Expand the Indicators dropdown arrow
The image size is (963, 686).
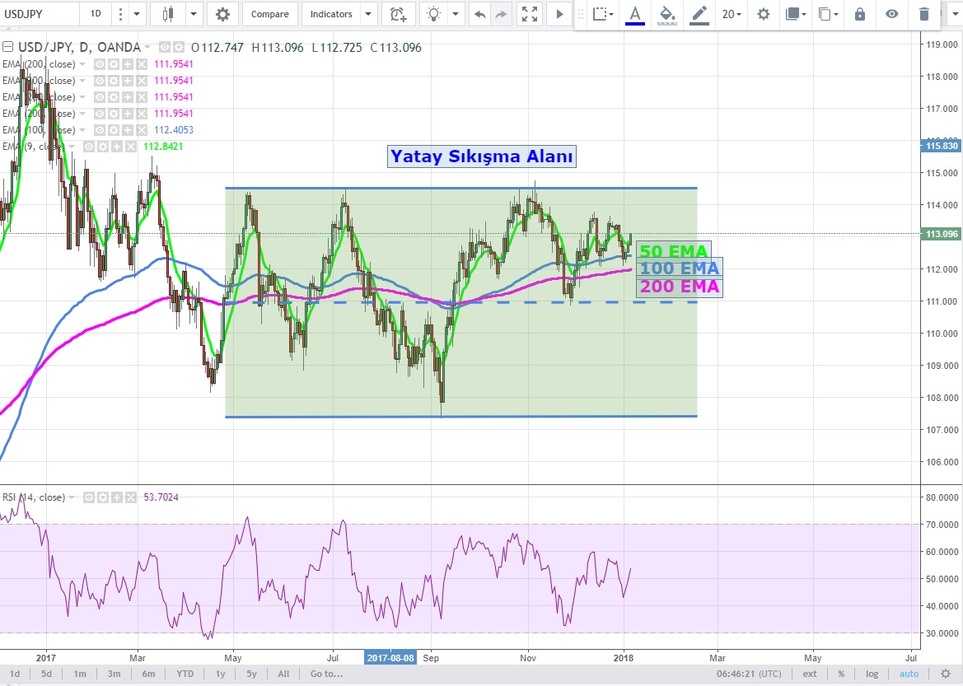point(368,14)
